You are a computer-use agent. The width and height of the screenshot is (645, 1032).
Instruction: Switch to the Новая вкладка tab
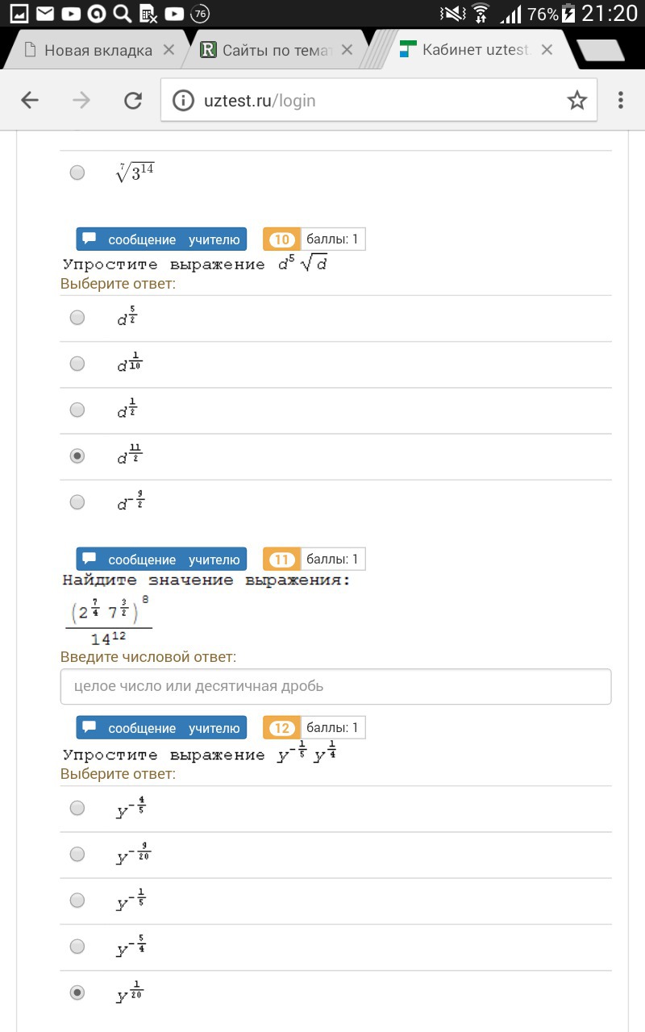tap(89, 50)
